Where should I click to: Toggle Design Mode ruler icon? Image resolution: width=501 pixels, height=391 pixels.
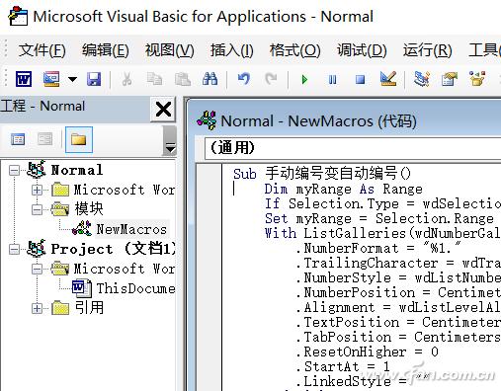pos(388,79)
